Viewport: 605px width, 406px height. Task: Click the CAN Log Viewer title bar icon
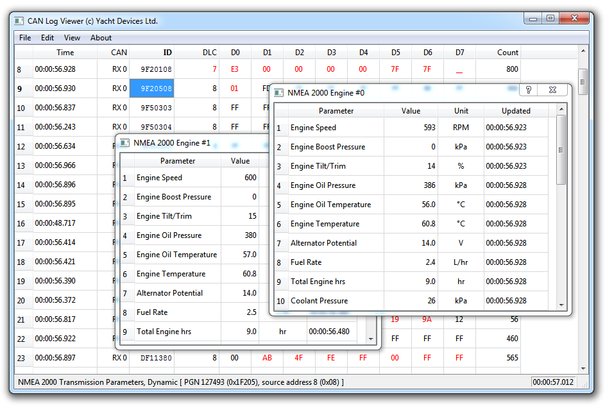tap(19, 21)
